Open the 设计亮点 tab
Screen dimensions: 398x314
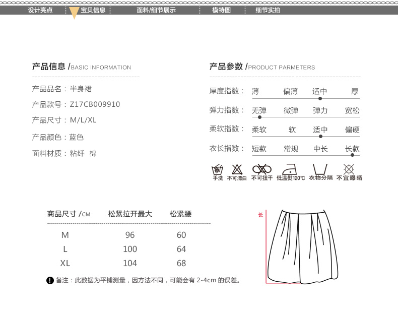[40, 10]
